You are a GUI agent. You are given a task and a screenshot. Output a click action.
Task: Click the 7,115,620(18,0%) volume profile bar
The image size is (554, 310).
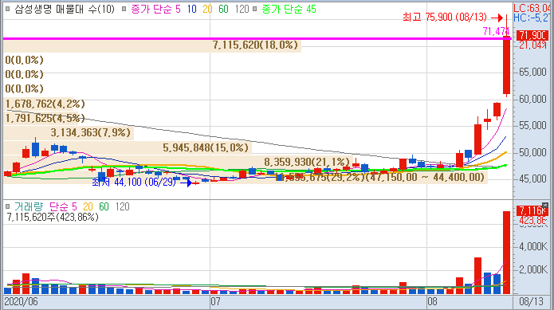152,45
